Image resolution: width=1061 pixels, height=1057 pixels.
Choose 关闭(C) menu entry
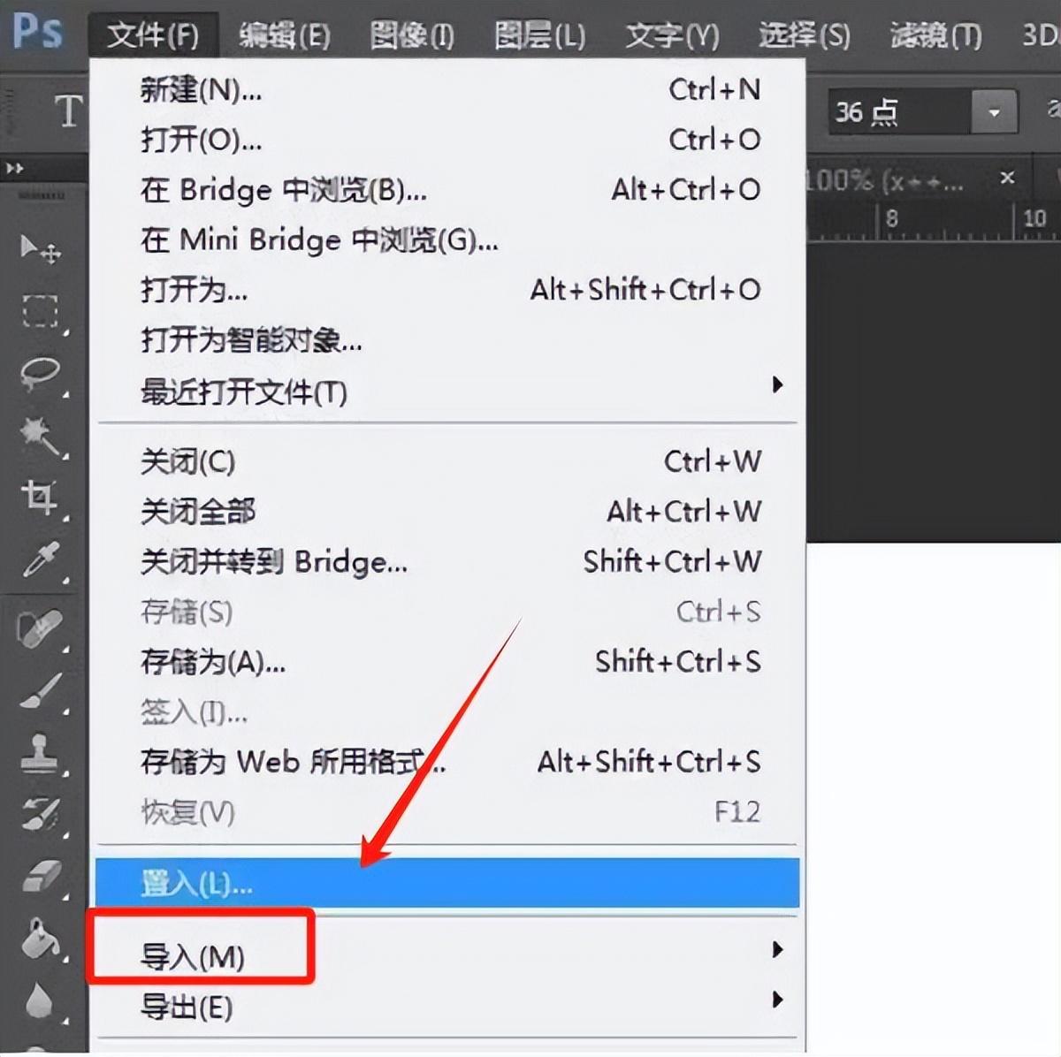tap(449, 461)
